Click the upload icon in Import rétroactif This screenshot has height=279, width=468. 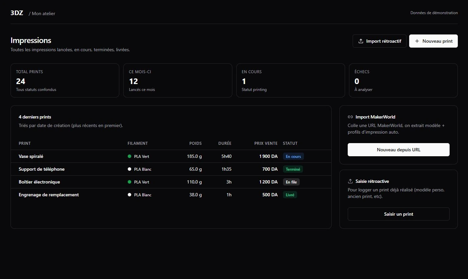pyautogui.click(x=361, y=41)
